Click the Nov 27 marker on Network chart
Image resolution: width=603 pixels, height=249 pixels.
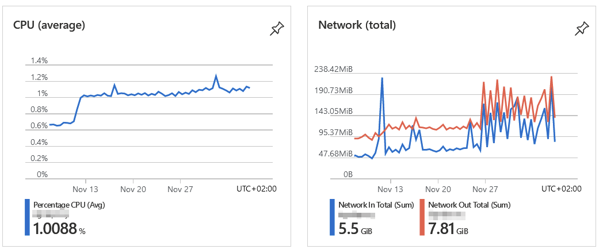tap(485, 189)
